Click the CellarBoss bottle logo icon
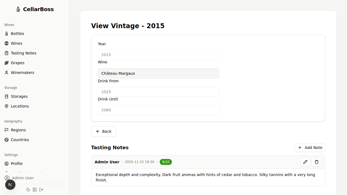 point(18,9)
